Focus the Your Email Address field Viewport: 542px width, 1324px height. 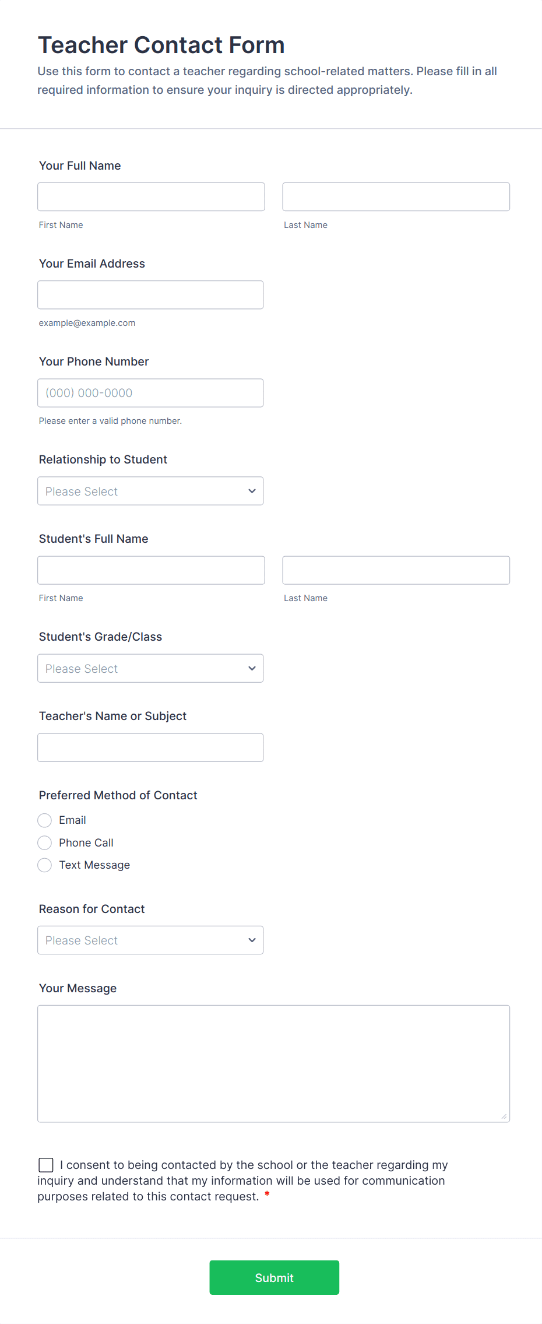pyautogui.click(x=150, y=295)
